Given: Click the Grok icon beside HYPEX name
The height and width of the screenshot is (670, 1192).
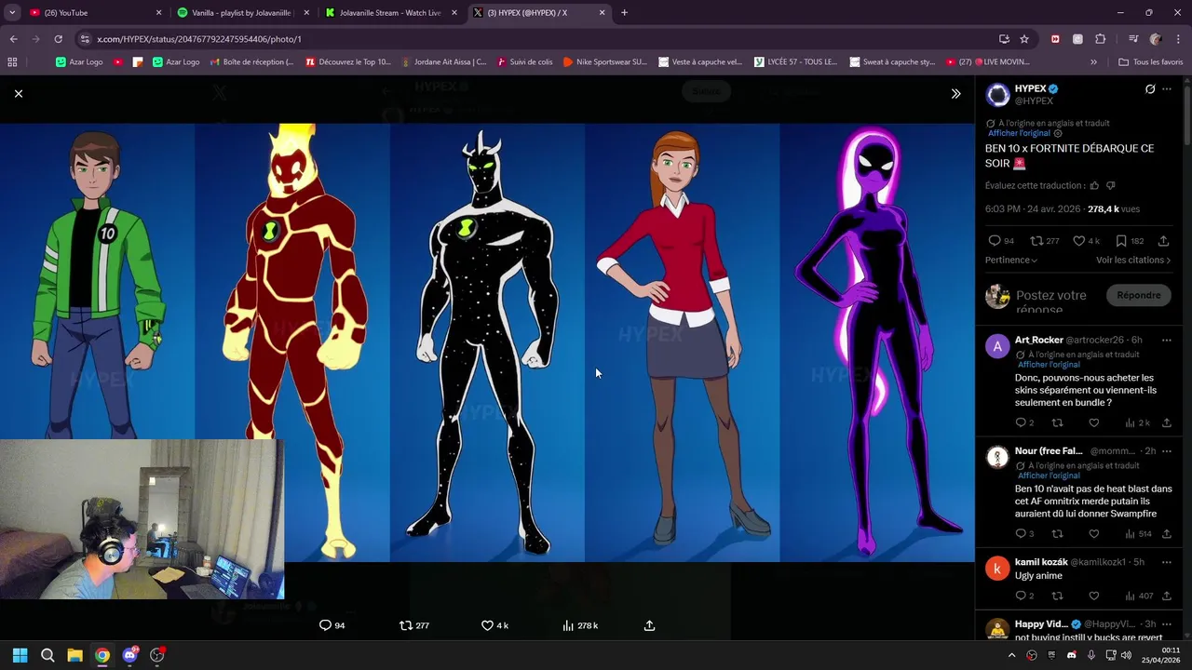Looking at the screenshot, I should pos(1150,89).
